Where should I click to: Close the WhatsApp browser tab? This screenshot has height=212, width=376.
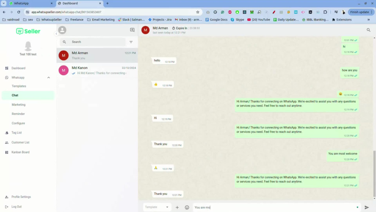pyautogui.click(x=52, y=3)
